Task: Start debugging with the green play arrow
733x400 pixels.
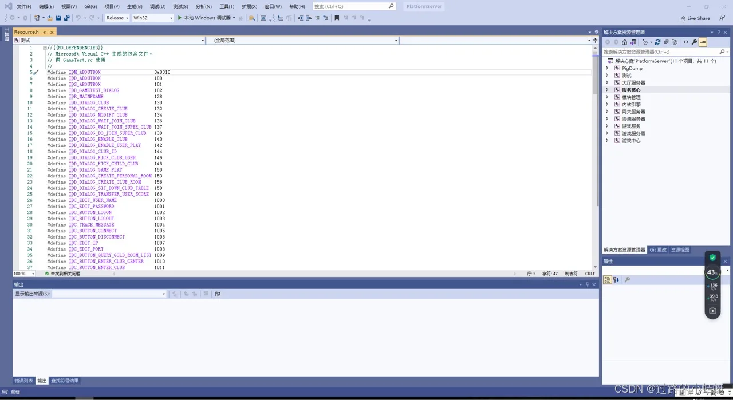Action: tap(180, 18)
